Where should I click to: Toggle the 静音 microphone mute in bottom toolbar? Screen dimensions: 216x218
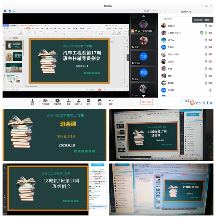[32, 101]
